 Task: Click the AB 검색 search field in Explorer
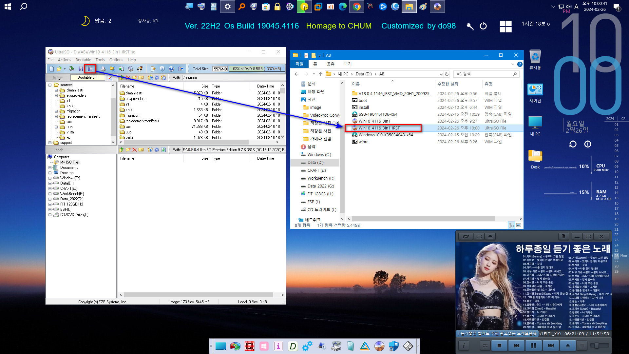point(486,74)
